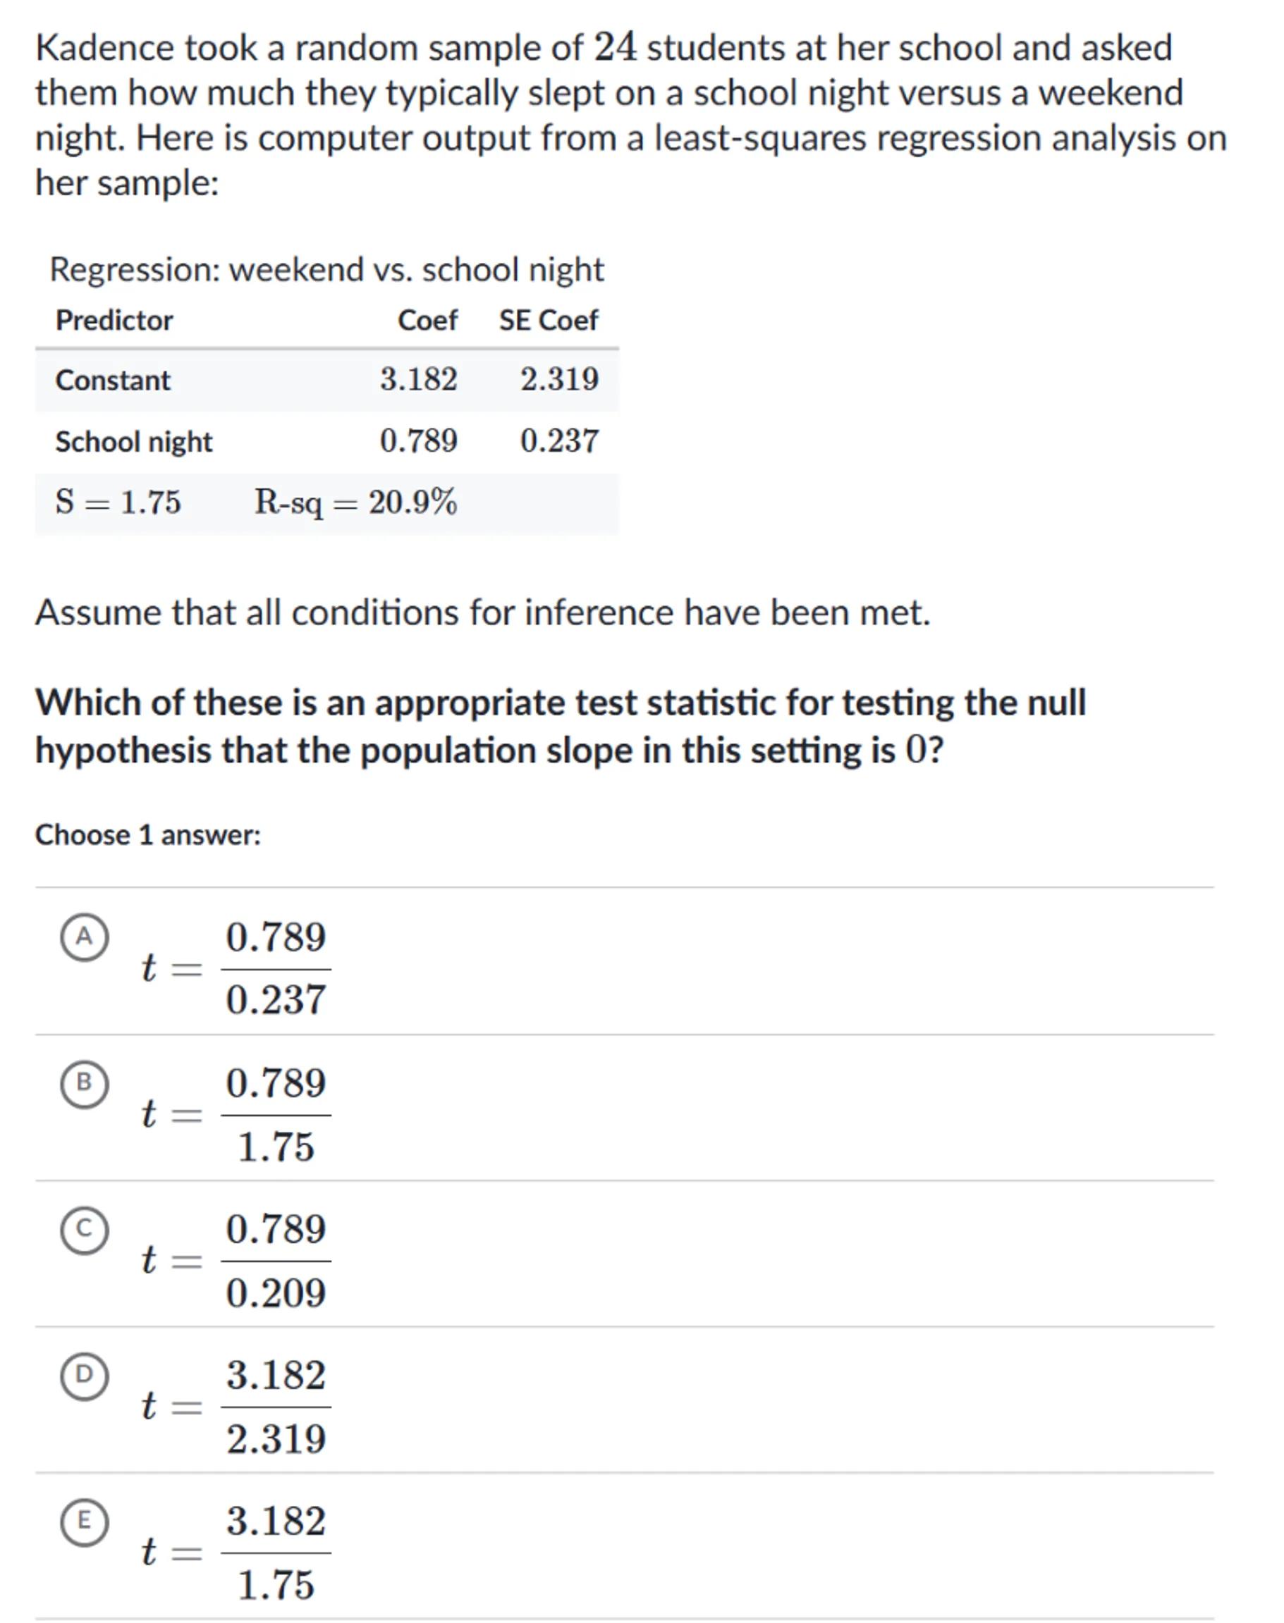Screen dimensions: 1284x1623
Task: Click the fraction 0.789 over 0.209
Action: 276,1261
